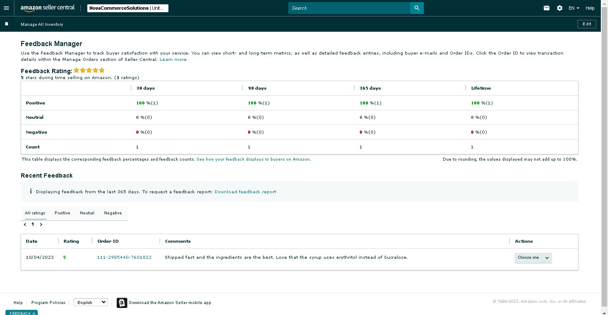Click into the Search field

click(x=349, y=8)
